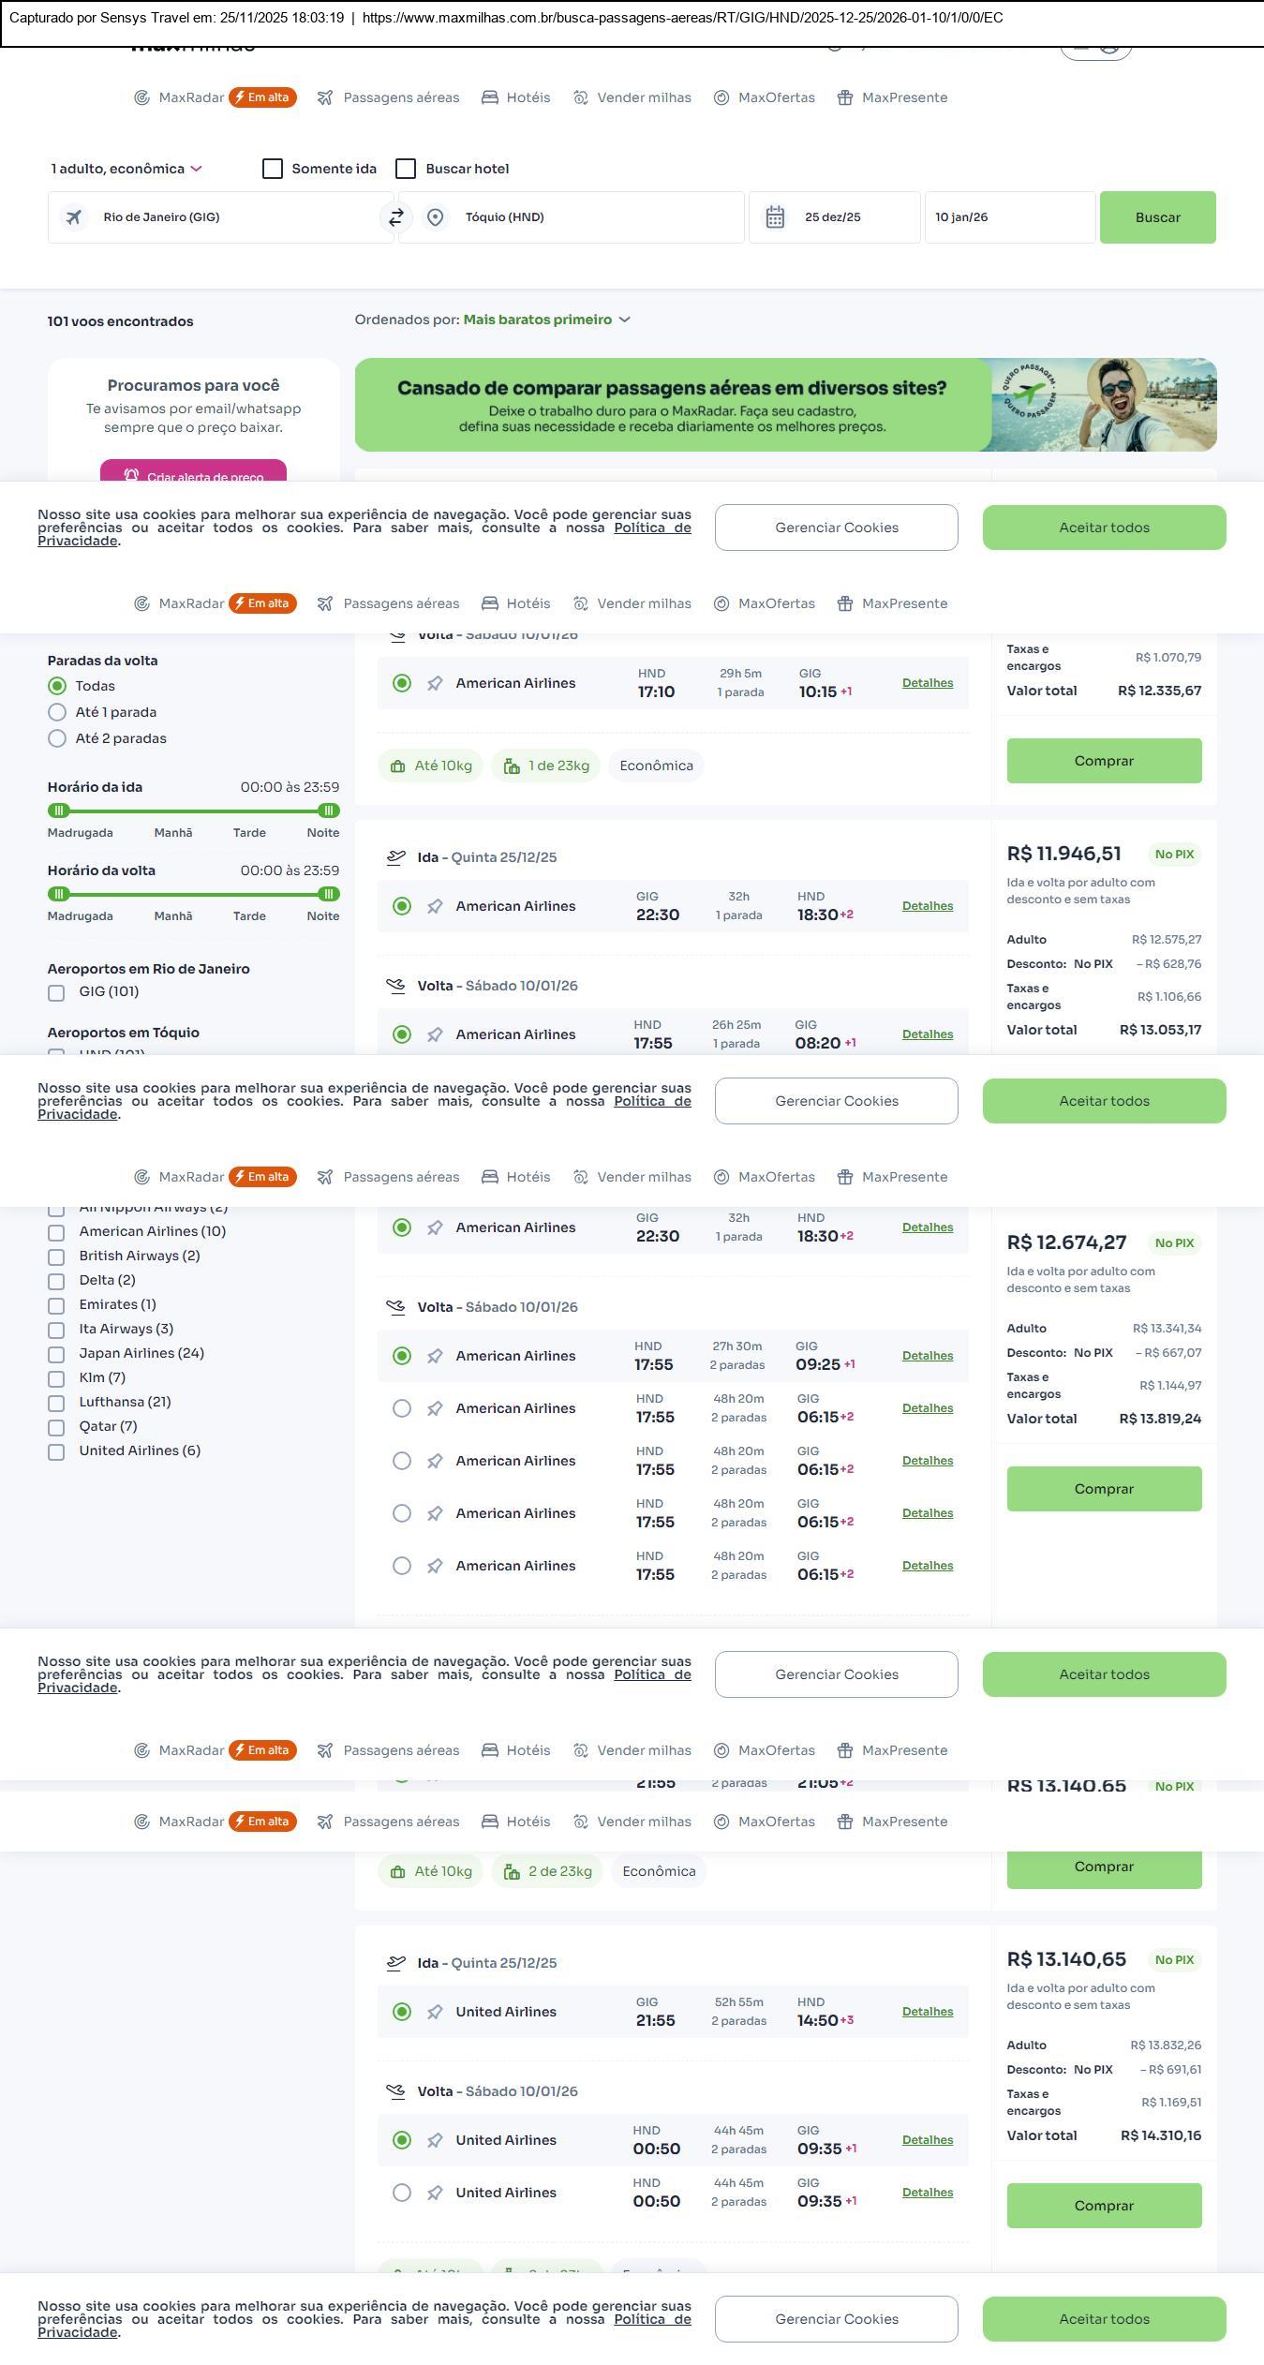Click the left handle of the Horário da ida slider
The image size is (1264, 2365).
tap(59, 811)
